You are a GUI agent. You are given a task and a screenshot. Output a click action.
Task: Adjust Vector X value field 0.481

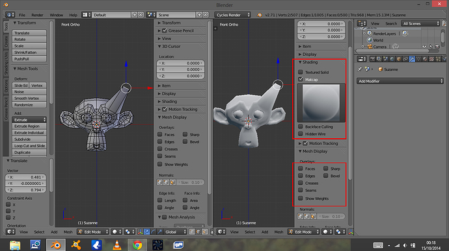25,177
